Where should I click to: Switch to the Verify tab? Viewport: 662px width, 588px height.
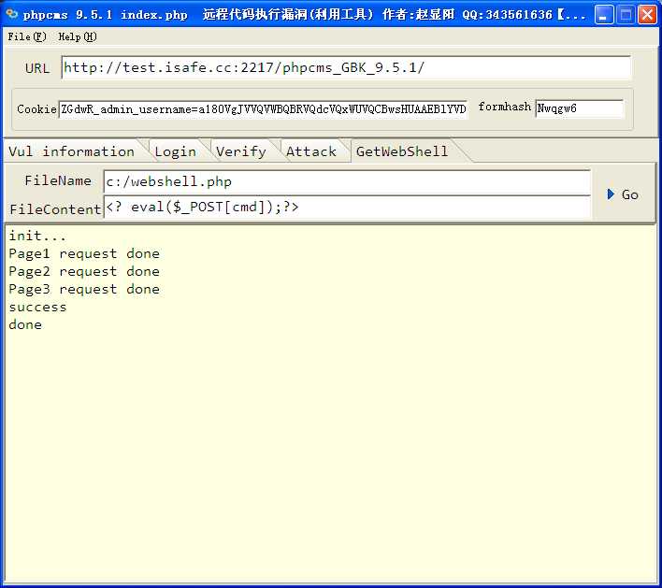click(x=241, y=151)
